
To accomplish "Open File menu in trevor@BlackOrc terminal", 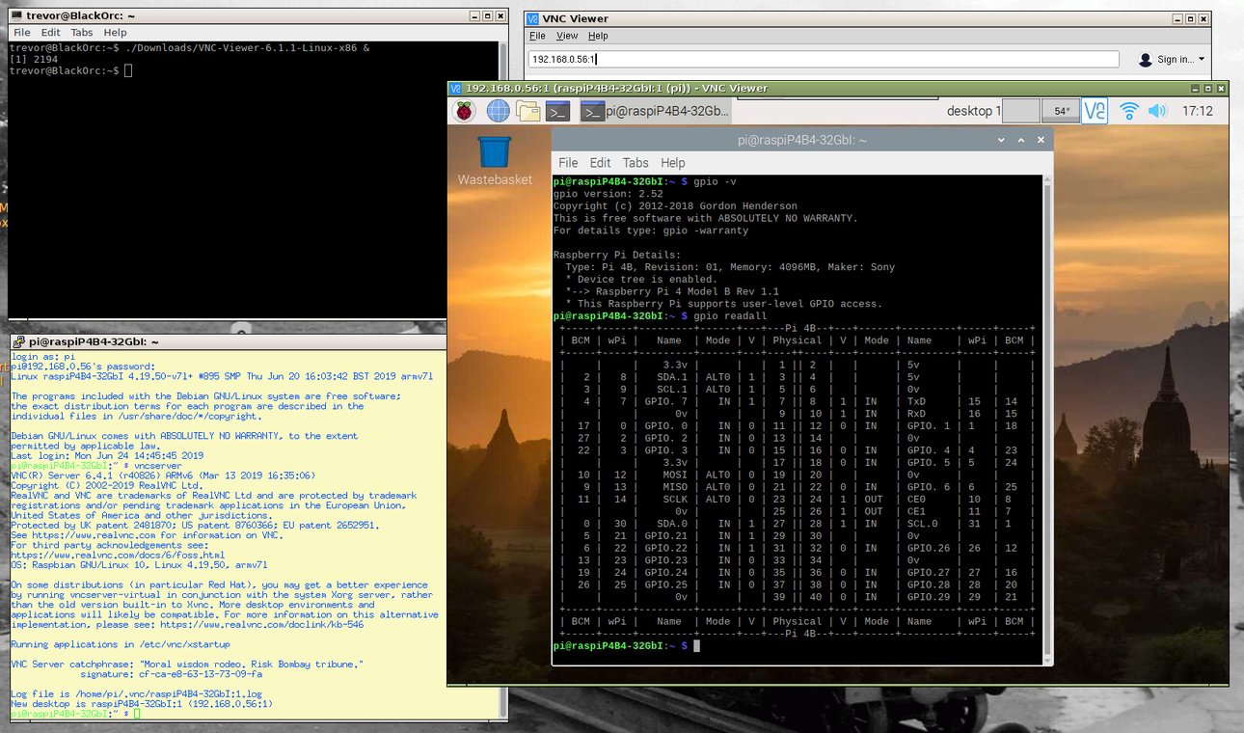I will pos(21,33).
